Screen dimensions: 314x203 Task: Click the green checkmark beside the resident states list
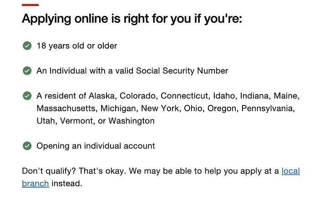(27, 96)
